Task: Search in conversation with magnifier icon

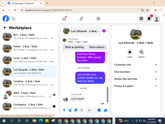Action: pyautogui.click(x=141, y=52)
